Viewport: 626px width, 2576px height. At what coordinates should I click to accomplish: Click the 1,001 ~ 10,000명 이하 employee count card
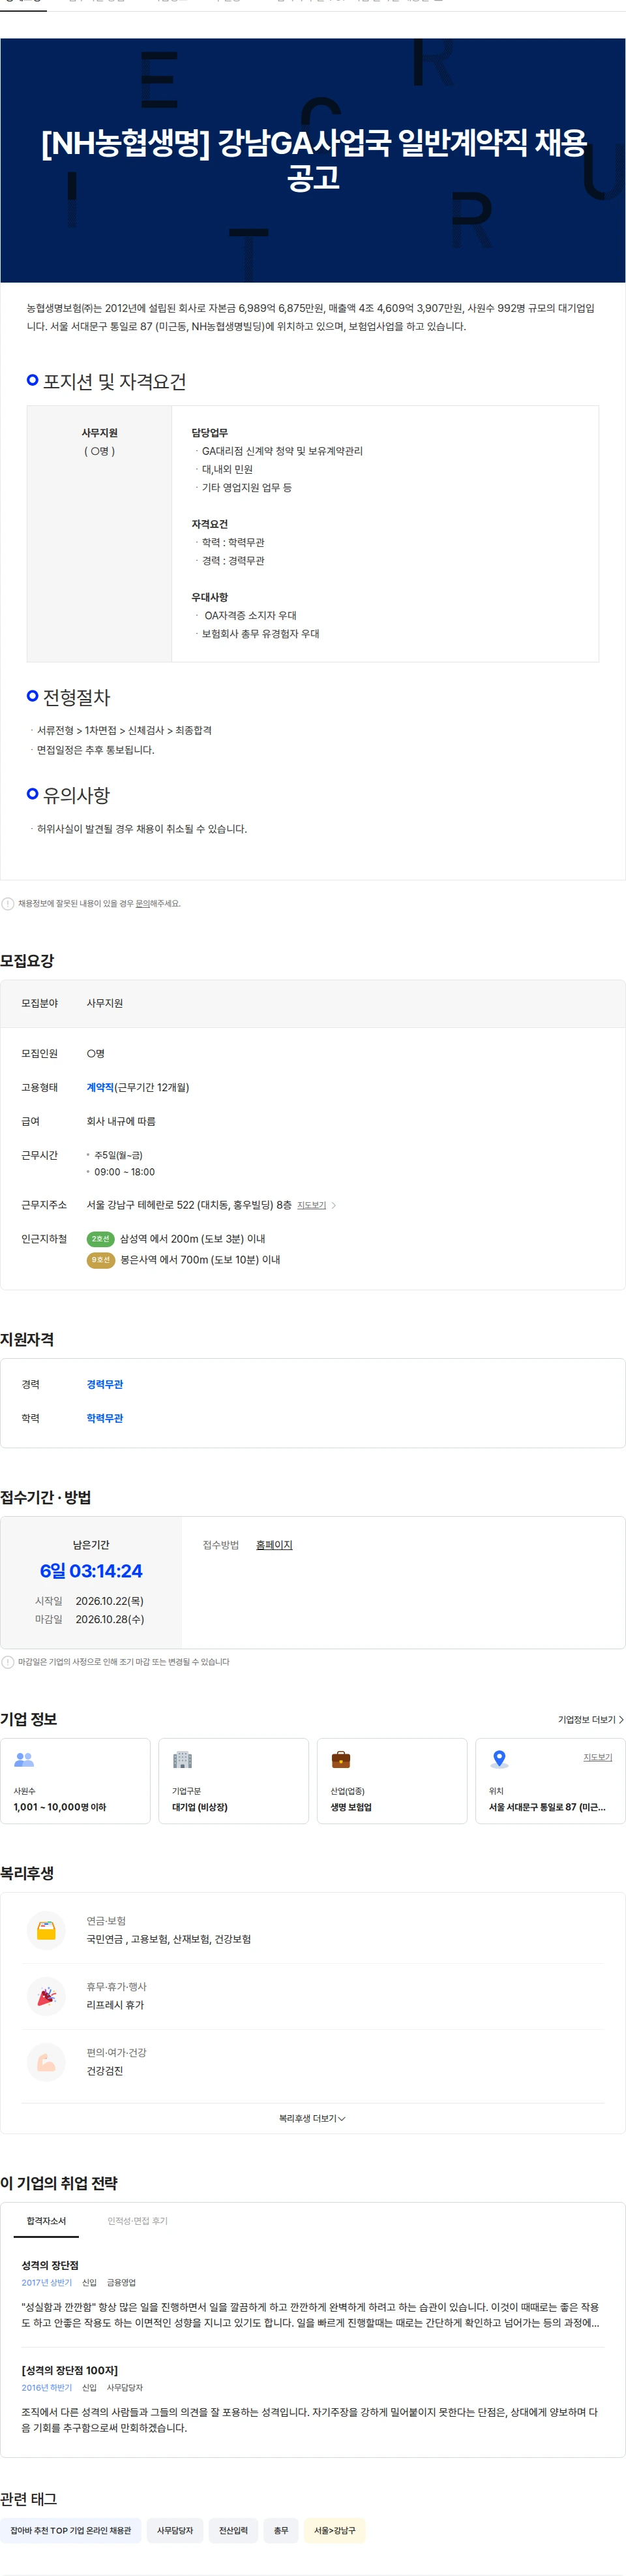coord(75,1780)
